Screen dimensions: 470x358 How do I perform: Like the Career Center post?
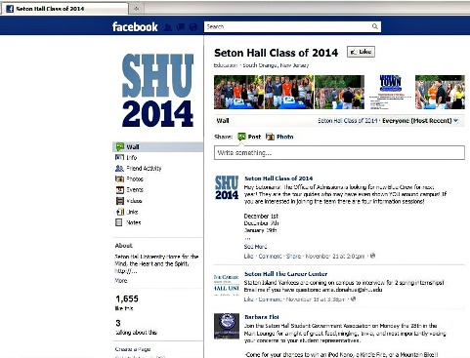coord(248,299)
